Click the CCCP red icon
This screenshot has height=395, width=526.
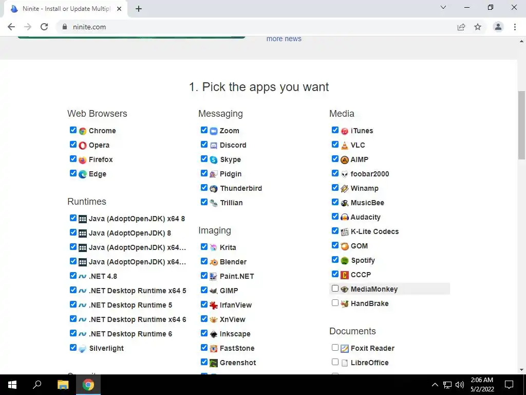tap(345, 275)
